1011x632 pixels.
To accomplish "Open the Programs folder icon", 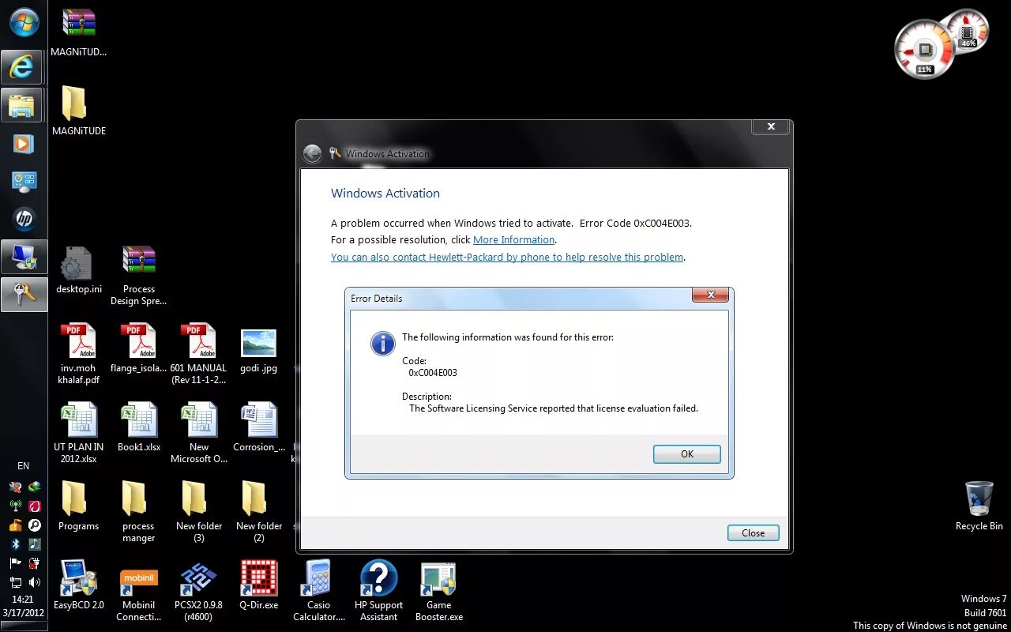I will (x=79, y=506).
